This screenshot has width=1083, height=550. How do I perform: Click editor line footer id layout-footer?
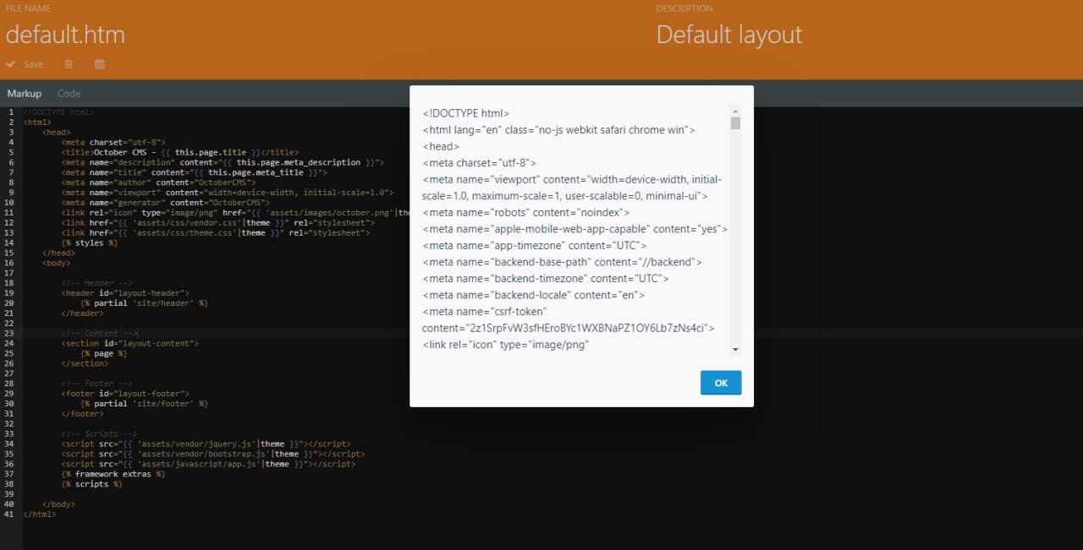(125, 394)
